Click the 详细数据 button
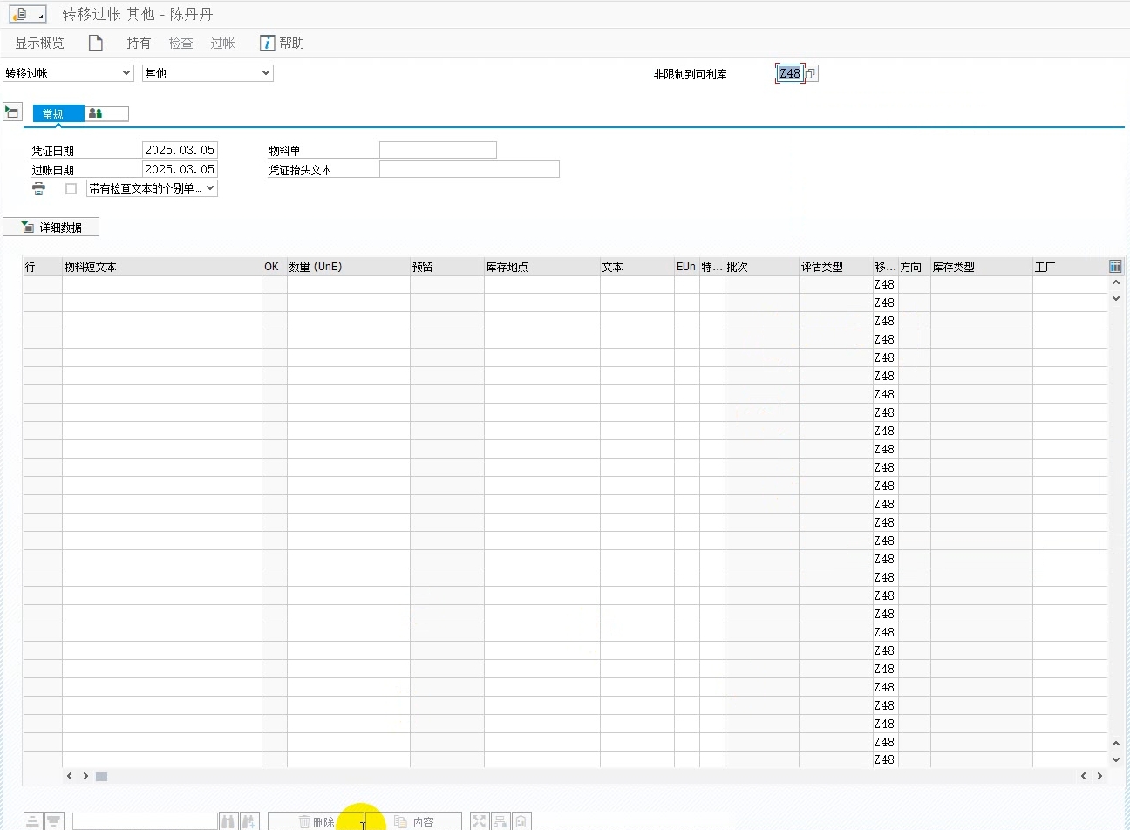Image resolution: width=1130 pixels, height=830 pixels. pos(51,228)
